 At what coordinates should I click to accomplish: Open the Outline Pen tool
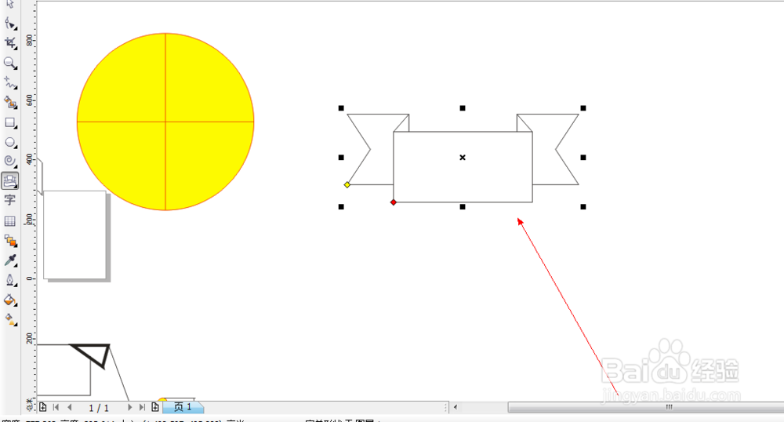[10, 280]
